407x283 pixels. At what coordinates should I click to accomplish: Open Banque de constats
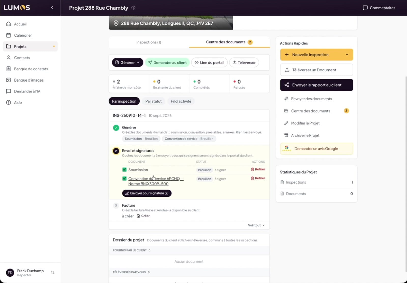click(30, 69)
